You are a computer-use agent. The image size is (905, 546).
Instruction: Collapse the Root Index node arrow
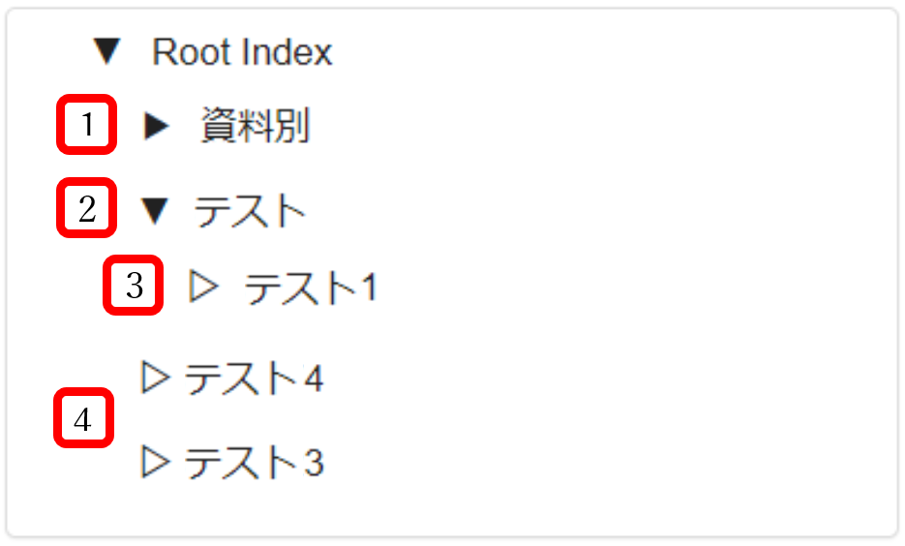(106, 52)
